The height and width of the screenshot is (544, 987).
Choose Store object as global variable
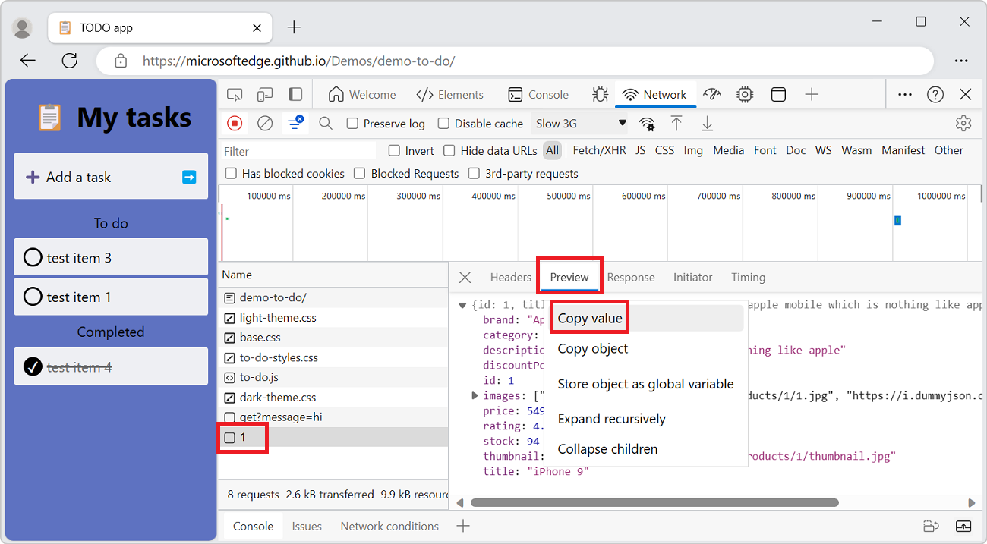pos(646,384)
